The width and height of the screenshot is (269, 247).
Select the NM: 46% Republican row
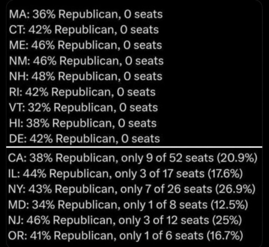[86, 61]
